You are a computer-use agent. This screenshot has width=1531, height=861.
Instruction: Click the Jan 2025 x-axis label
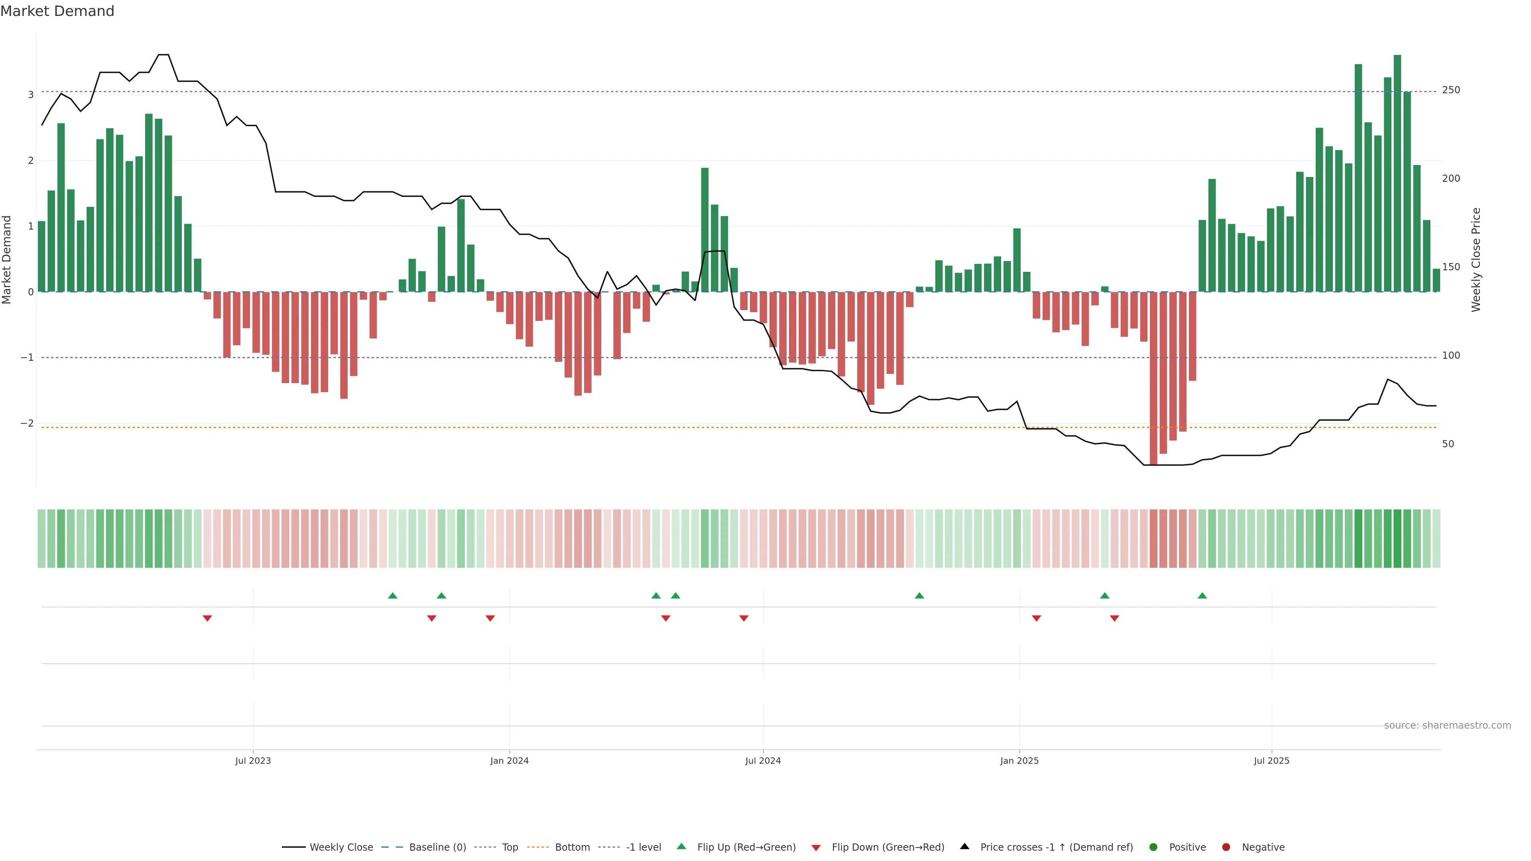pyautogui.click(x=1019, y=761)
